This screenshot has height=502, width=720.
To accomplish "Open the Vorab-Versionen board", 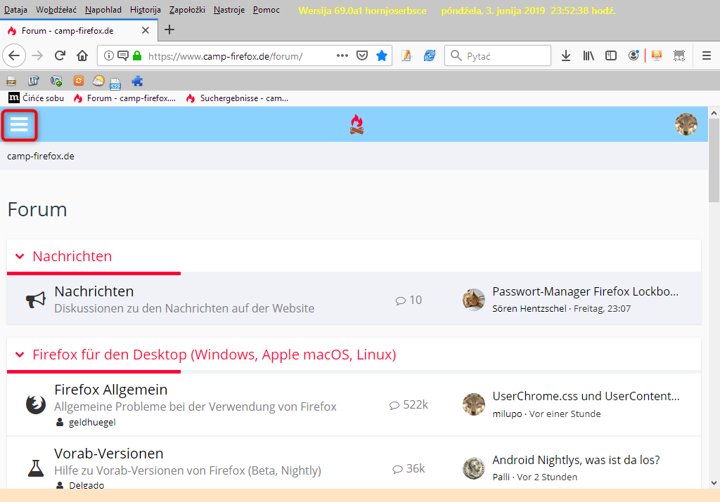I will click(109, 453).
